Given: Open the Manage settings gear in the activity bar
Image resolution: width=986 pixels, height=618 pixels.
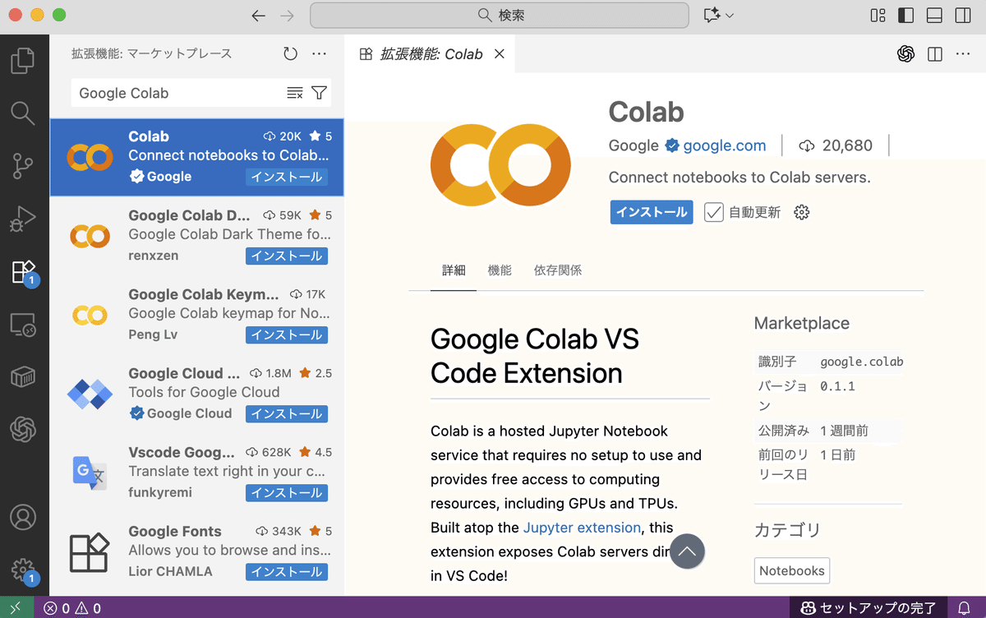Looking at the screenshot, I should tap(25, 567).
